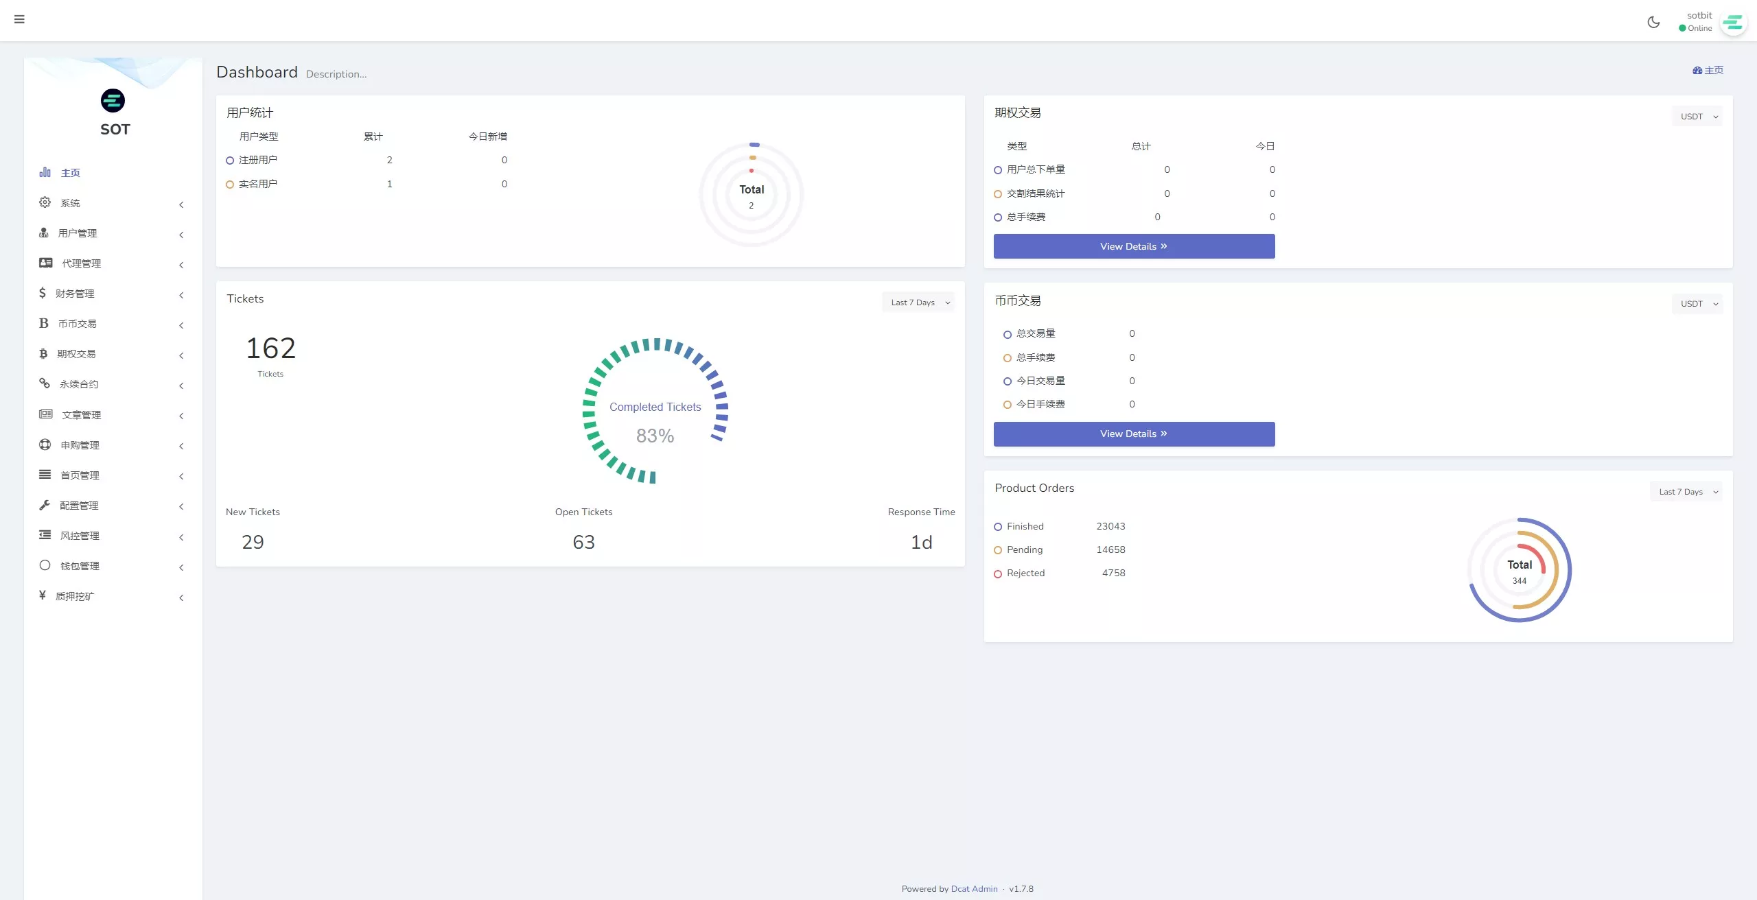The image size is (1757, 900).
Task: Toggle the Rejected legend marker
Action: point(998,573)
